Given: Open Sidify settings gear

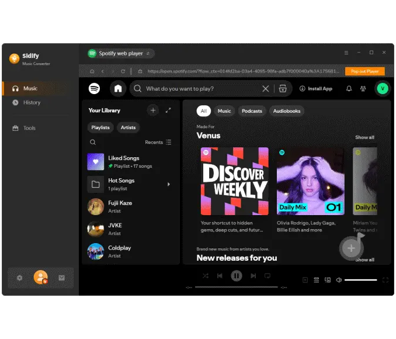Looking at the screenshot, I should point(19,278).
